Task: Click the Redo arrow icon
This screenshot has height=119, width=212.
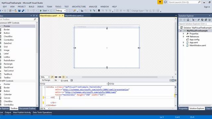Action: pyautogui.click(x=33, y=11)
